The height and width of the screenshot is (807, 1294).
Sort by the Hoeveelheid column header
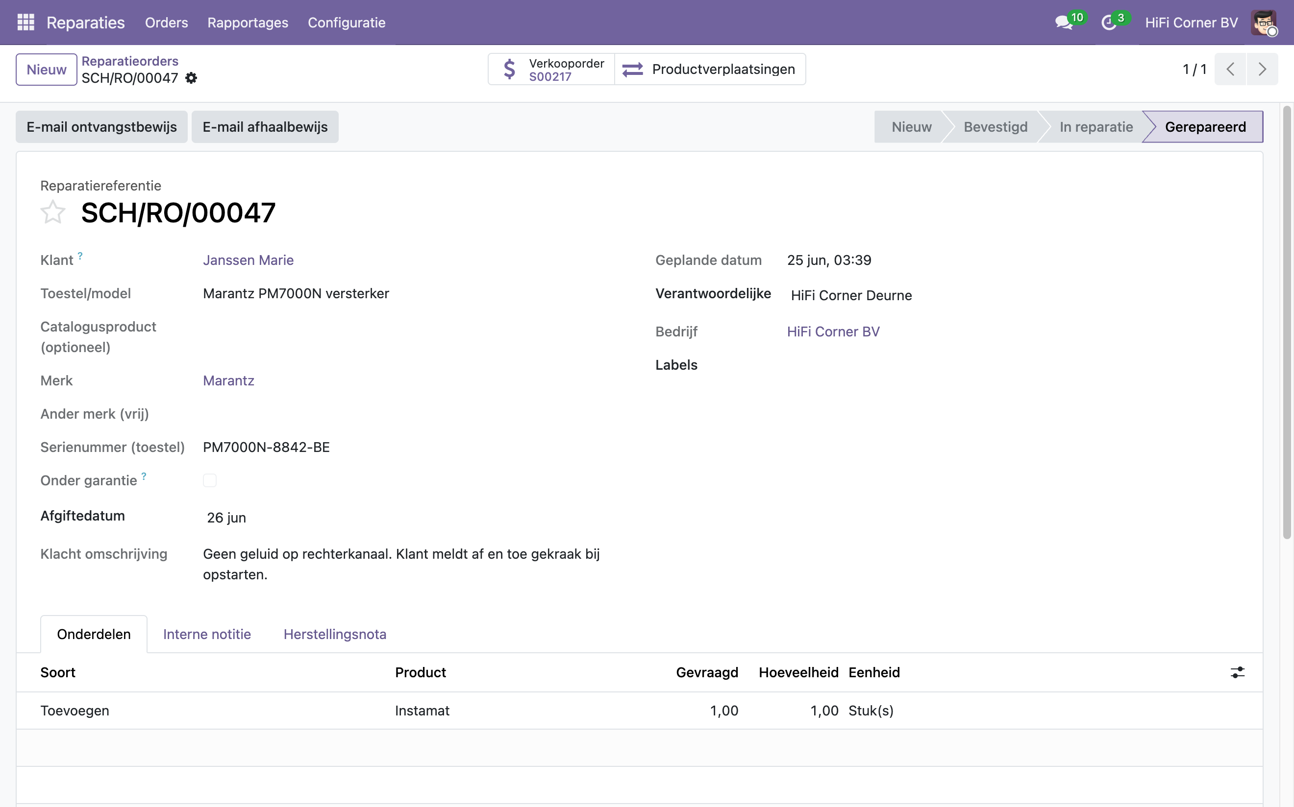tap(798, 672)
